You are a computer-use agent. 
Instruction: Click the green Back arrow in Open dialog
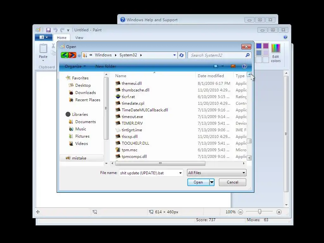[x=65, y=55]
